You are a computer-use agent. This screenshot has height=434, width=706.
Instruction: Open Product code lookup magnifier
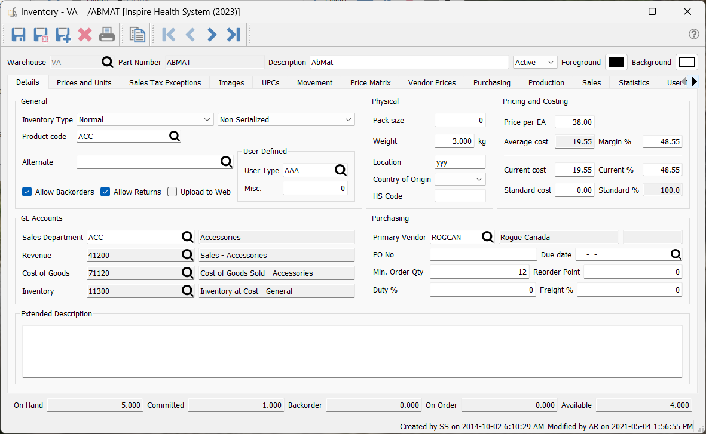coord(174,136)
